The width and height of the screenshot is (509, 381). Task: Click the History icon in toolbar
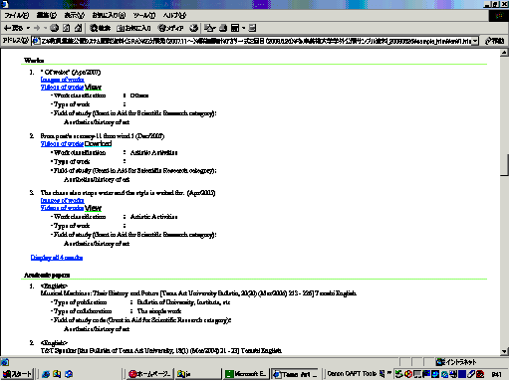[x=194, y=28]
